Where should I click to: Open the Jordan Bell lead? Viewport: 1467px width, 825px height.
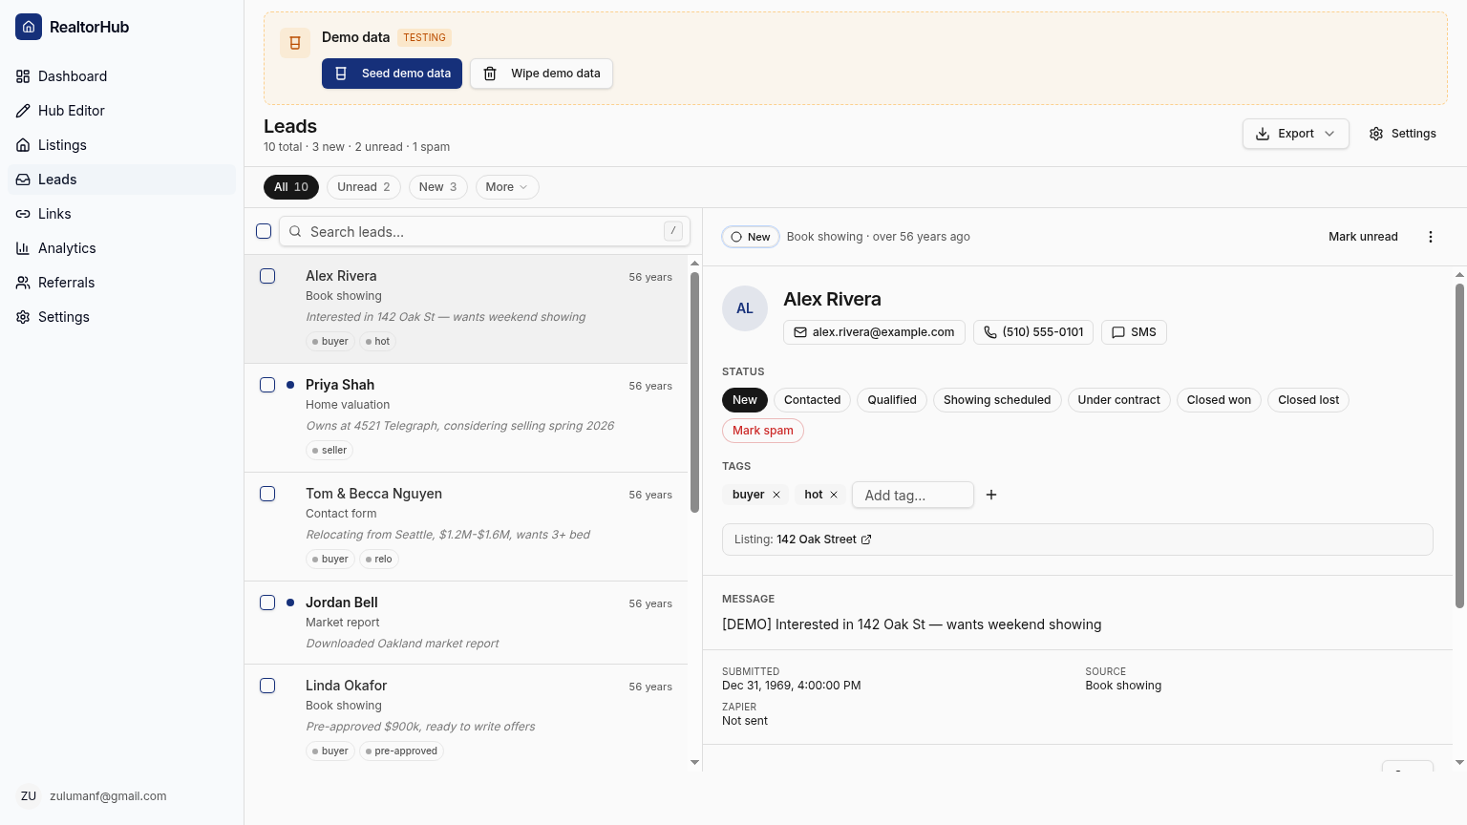(466, 623)
